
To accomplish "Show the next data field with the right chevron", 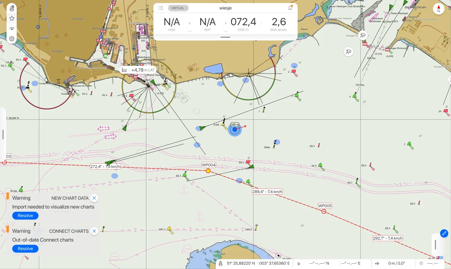I will point(225,23).
